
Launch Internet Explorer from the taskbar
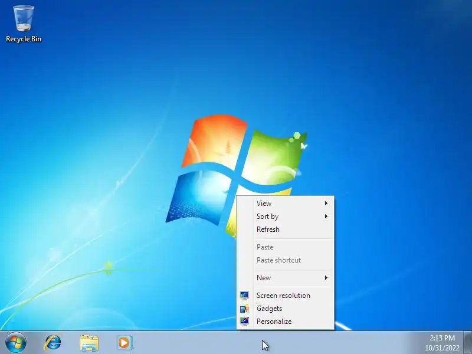53,343
